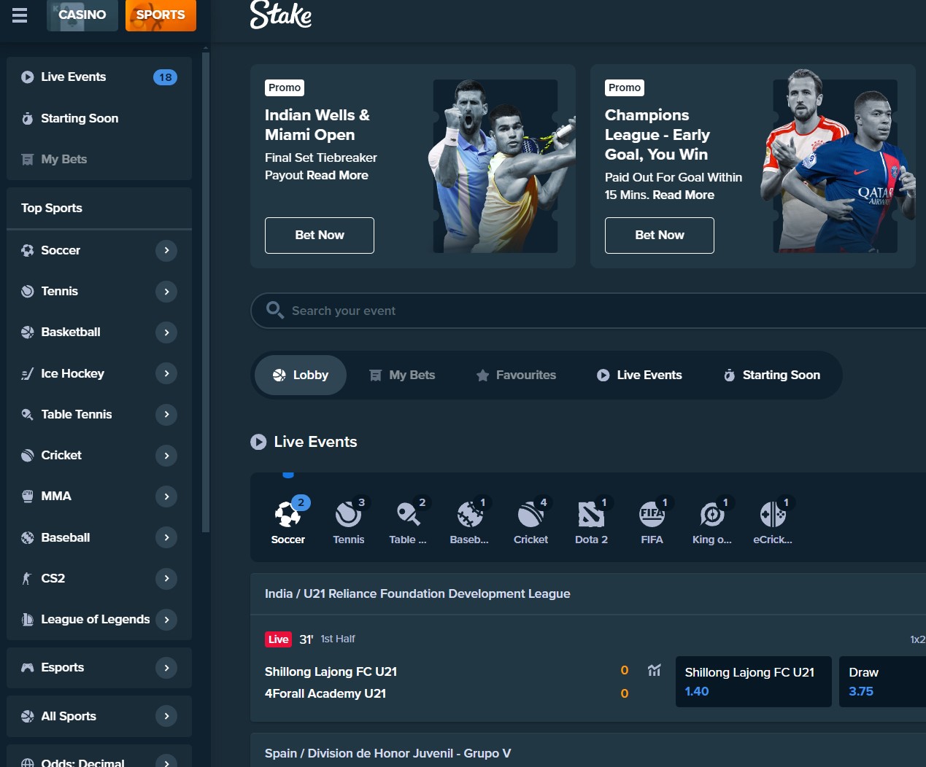The image size is (926, 767).
Task: Expand the Baseball chevron in sidebar
Action: pos(166,537)
